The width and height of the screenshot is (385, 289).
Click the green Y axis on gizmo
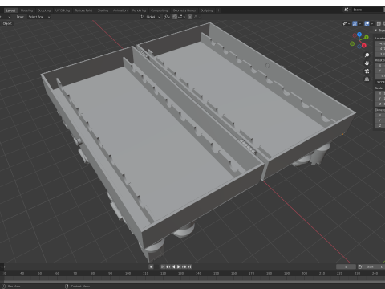(x=367, y=37)
